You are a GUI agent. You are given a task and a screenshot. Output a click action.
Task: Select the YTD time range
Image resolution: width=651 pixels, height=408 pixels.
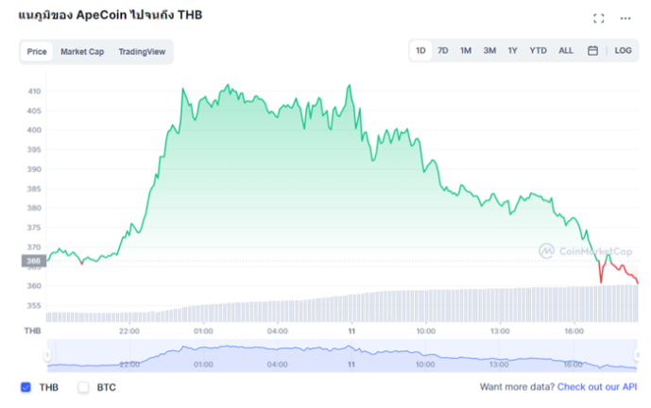tap(538, 51)
